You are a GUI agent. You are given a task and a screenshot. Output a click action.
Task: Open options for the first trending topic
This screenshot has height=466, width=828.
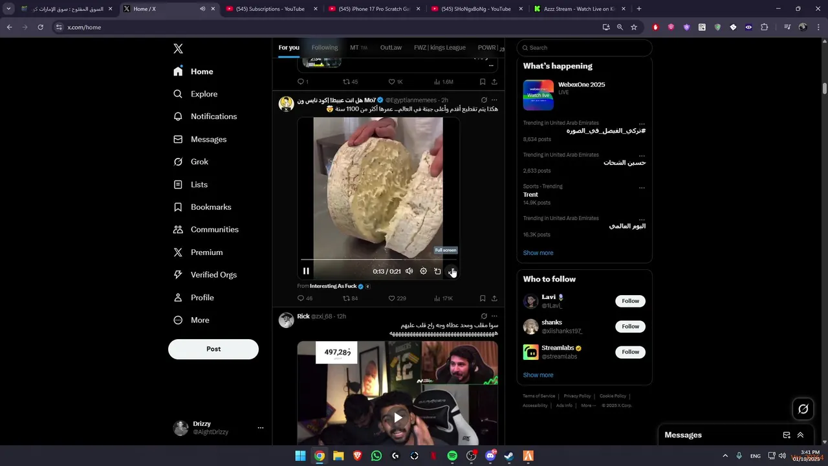coord(642,123)
